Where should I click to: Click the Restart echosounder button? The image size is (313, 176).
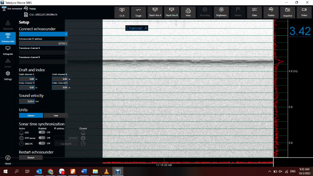tap(31, 157)
